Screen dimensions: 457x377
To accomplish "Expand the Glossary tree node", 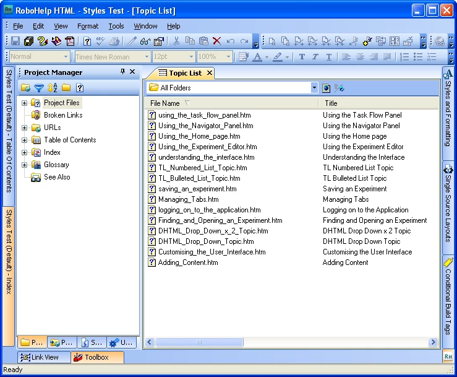I will pyautogui.click(x=25, y=165).
